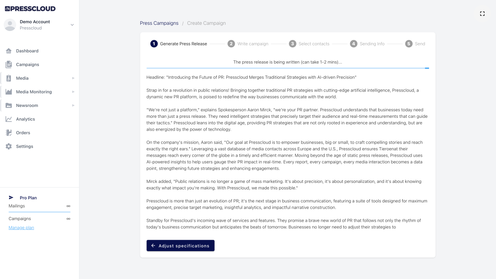This screenshot has height=279, width=496.
Task: Open Settings from the sidebar
Action: pyautogui.click(x=24, y=146)
